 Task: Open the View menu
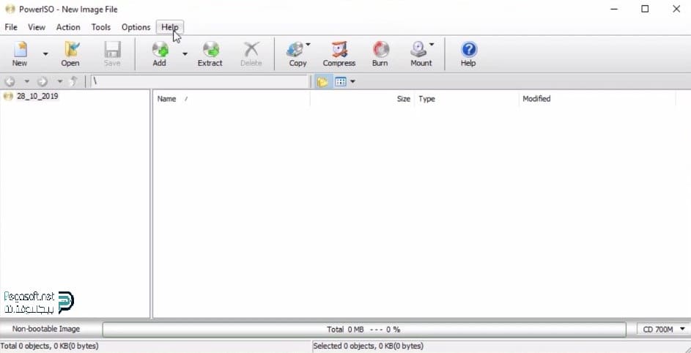click(x=37, y=27)
